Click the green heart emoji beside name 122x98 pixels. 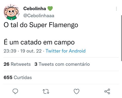pos(50,9)
